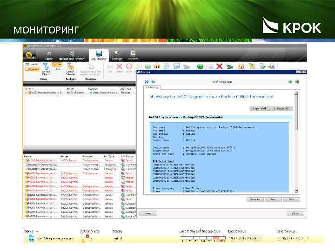Image resolution: width=335 pixels, height=251 pixels.
Task: Click the Next Backup column header
Action: [x=286, y=231]
